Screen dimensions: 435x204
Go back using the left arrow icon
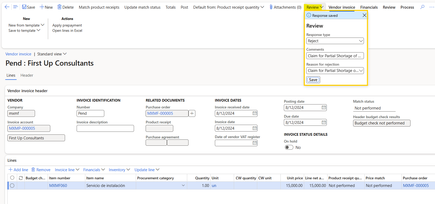point(7,7)
